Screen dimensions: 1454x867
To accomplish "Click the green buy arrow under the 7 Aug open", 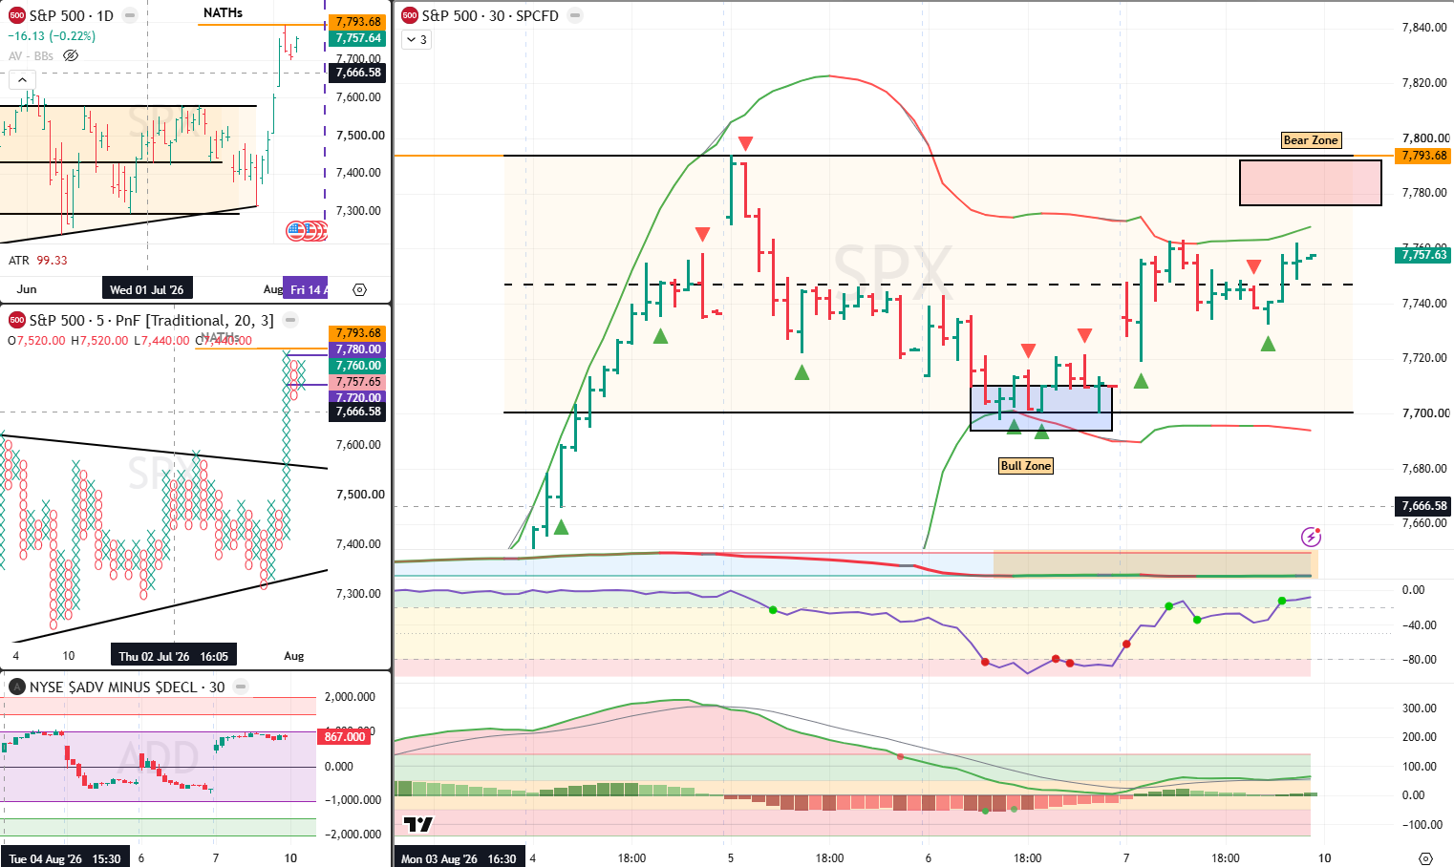I will coord(1141,381).
